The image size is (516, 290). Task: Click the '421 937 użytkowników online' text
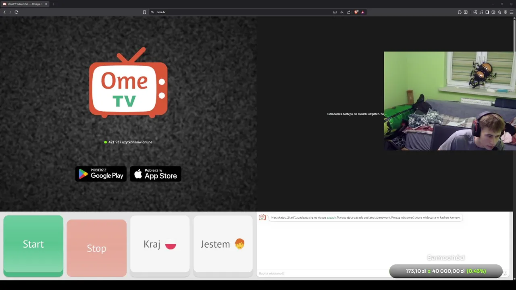point(130,142)
